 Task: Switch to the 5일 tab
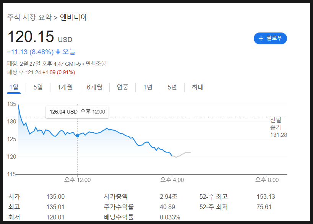coord(38,87)
